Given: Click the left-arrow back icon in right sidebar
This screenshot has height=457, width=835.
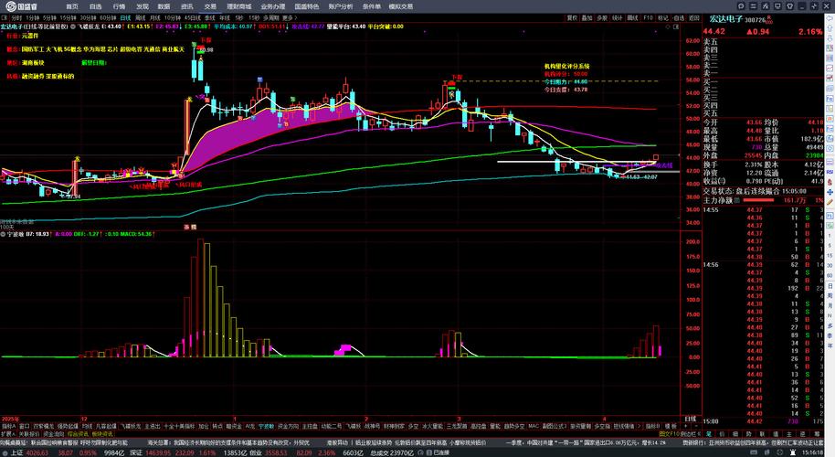Looking at the screenshot, I should (830, 18).
